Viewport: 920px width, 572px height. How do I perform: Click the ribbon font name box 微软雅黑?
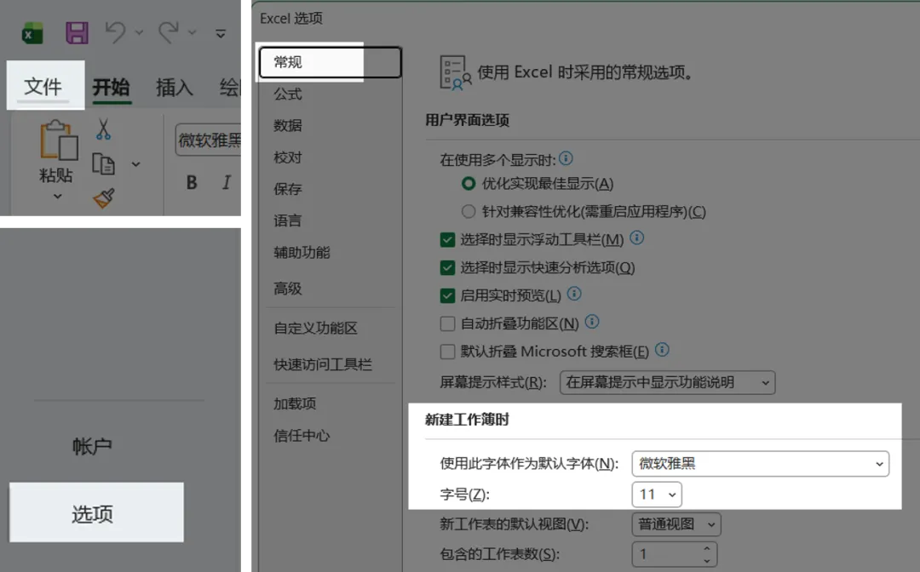pyautogui.click(x=209, y=140)
